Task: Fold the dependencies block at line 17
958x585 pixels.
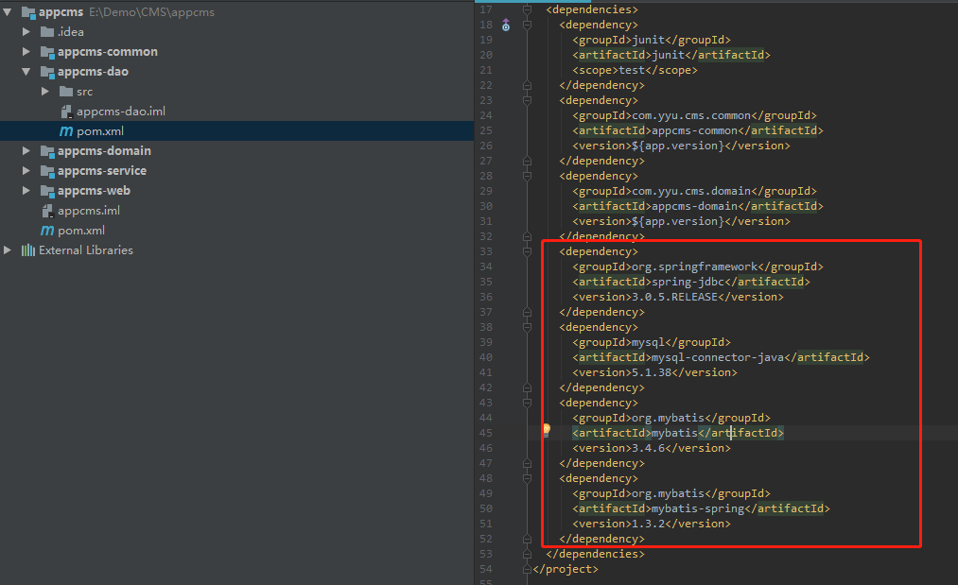Action: click(528, 9)
